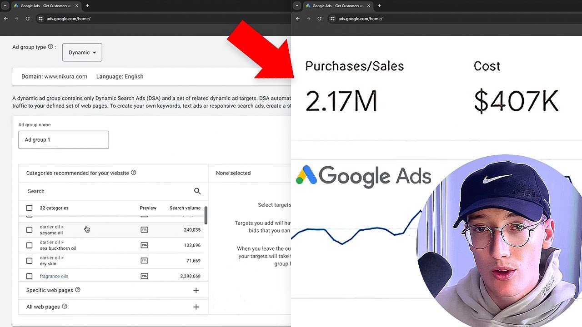
Task: Click the Search volume column header
Action: pyautogui.click(x=185, y=208)
